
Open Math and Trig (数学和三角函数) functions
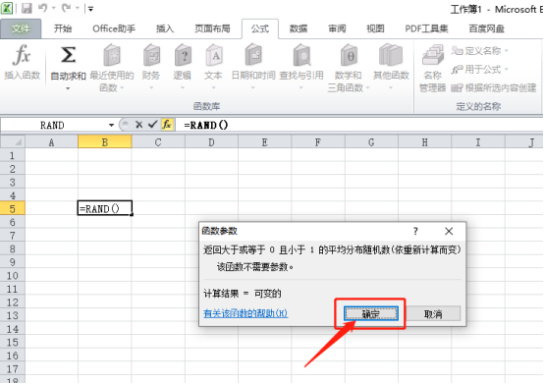coord(349,68)
